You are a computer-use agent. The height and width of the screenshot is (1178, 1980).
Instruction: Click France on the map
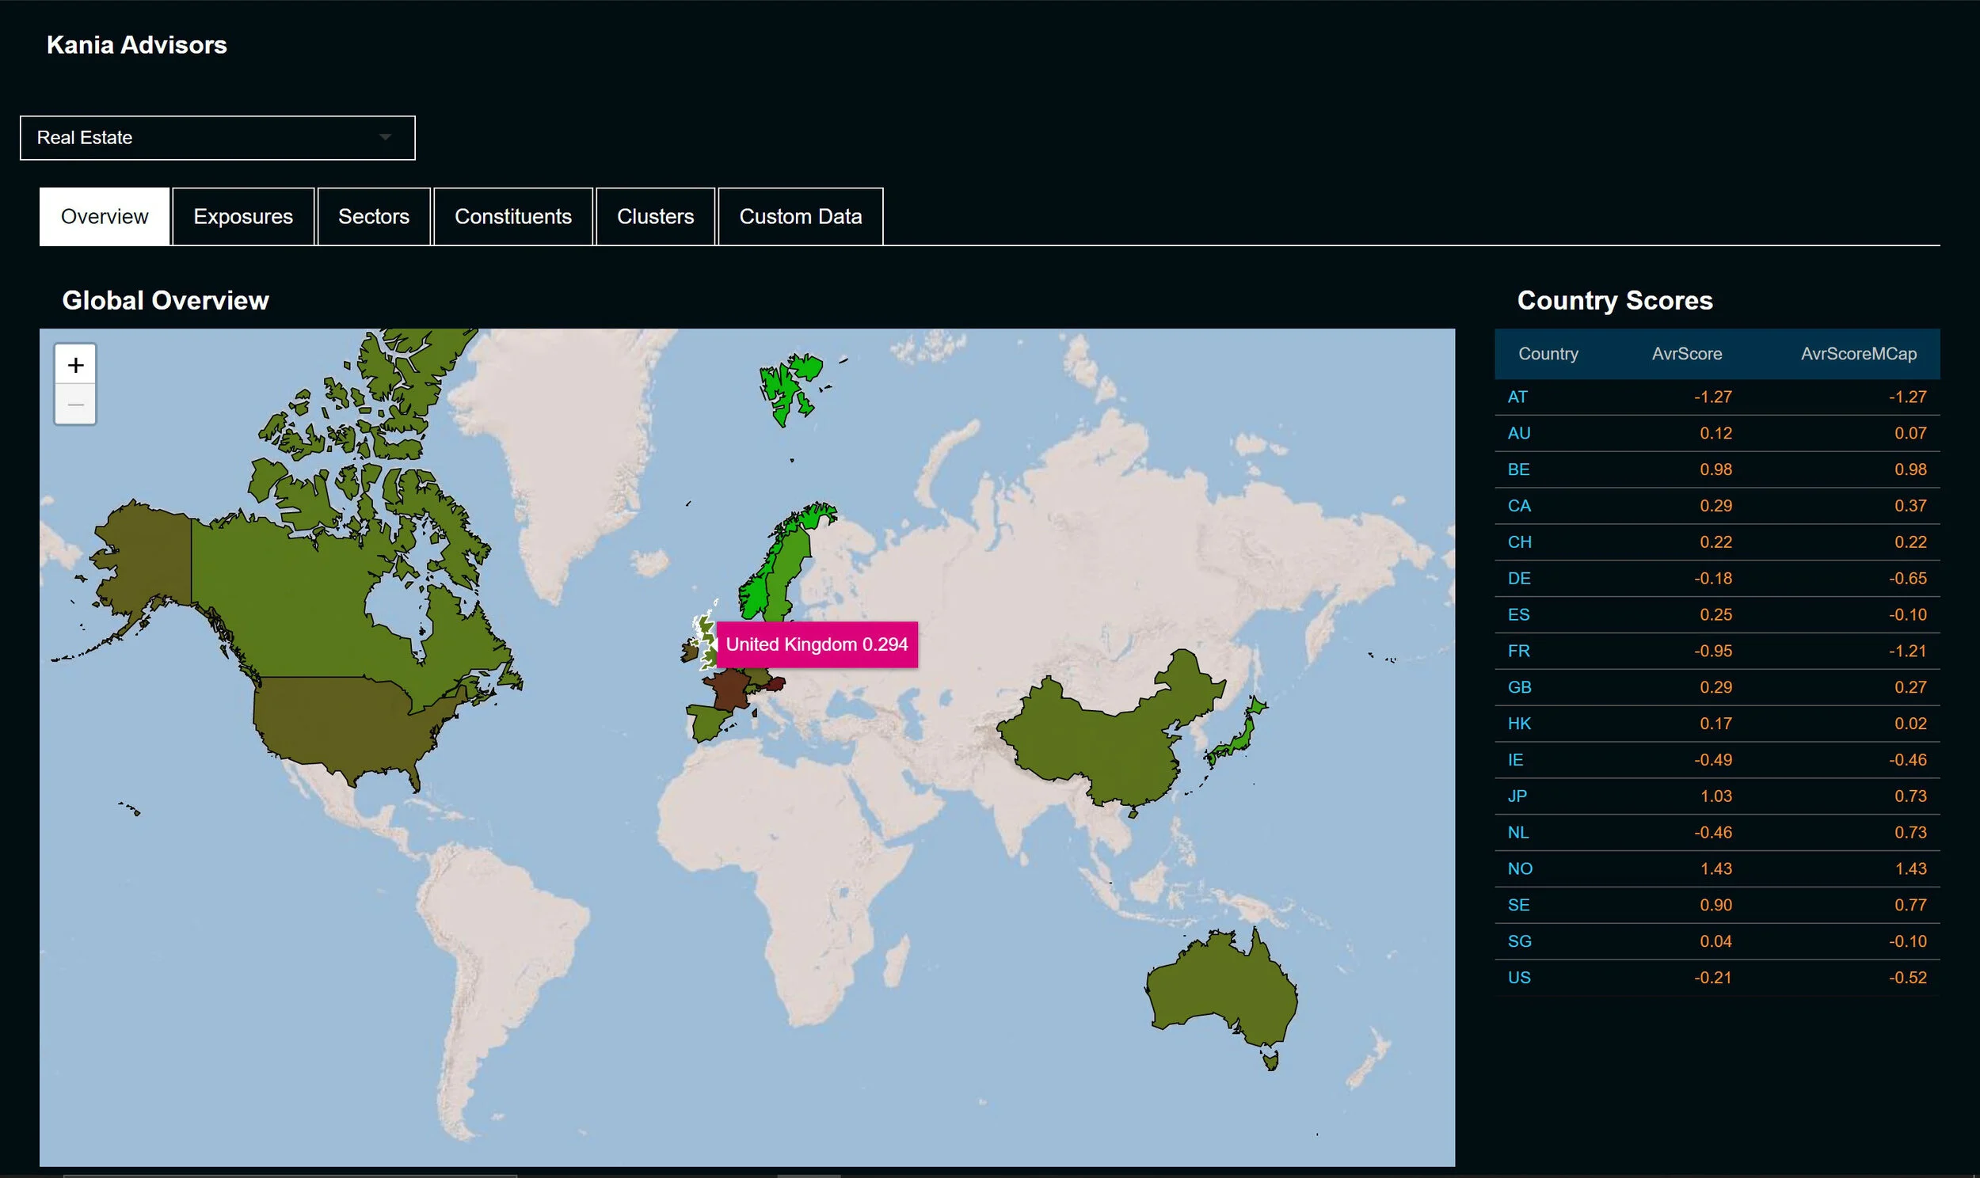(729, 690)
